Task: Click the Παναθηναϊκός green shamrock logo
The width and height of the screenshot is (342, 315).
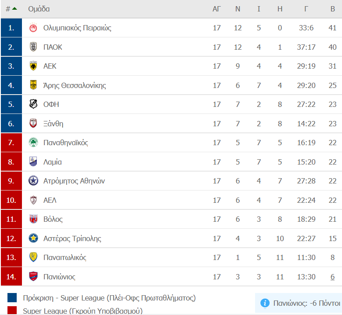Action: pyautogui.click(x=33, y=143)
